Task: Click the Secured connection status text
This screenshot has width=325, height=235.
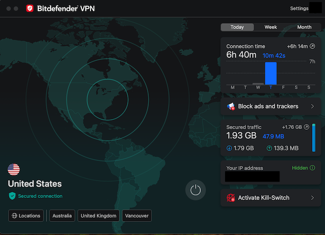Action: click(x=40, y=196)
